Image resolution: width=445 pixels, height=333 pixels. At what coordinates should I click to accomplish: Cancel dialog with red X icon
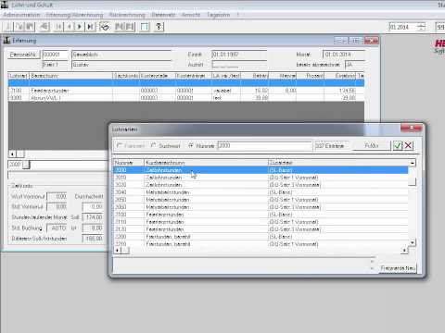(x=408, y=145)
